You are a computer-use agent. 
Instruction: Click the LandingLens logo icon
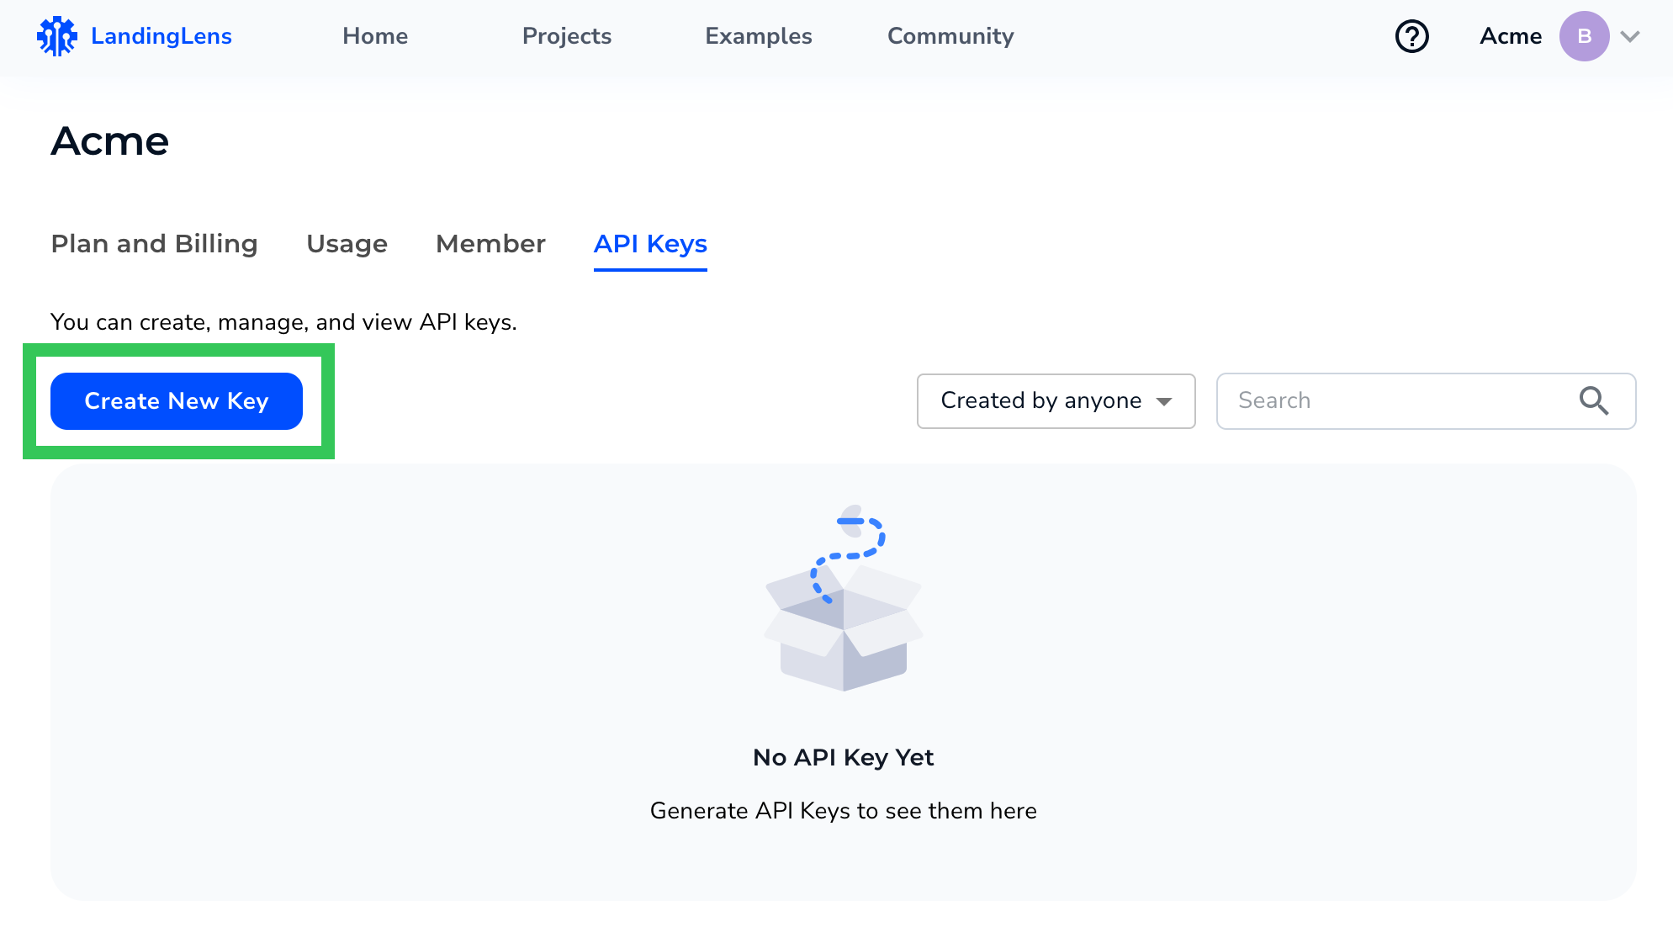[56, 36]
